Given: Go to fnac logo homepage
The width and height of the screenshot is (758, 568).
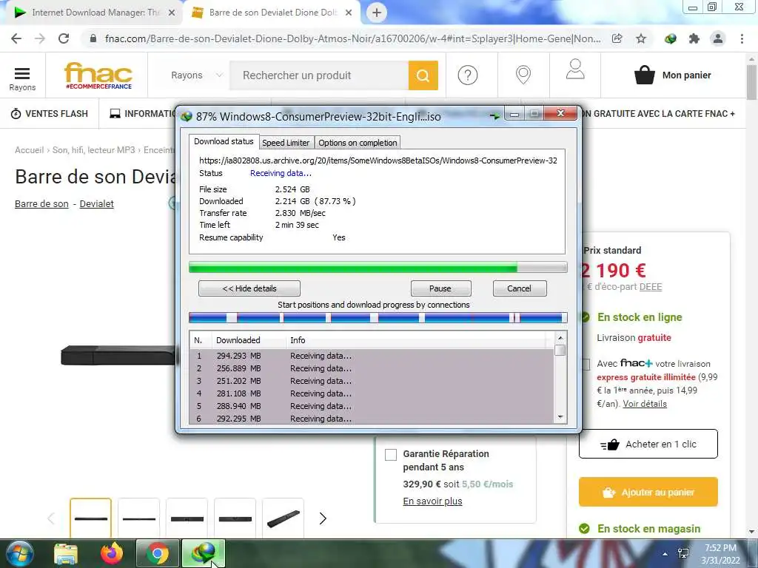Looking at the screenshot, I should tap(98, 75).
